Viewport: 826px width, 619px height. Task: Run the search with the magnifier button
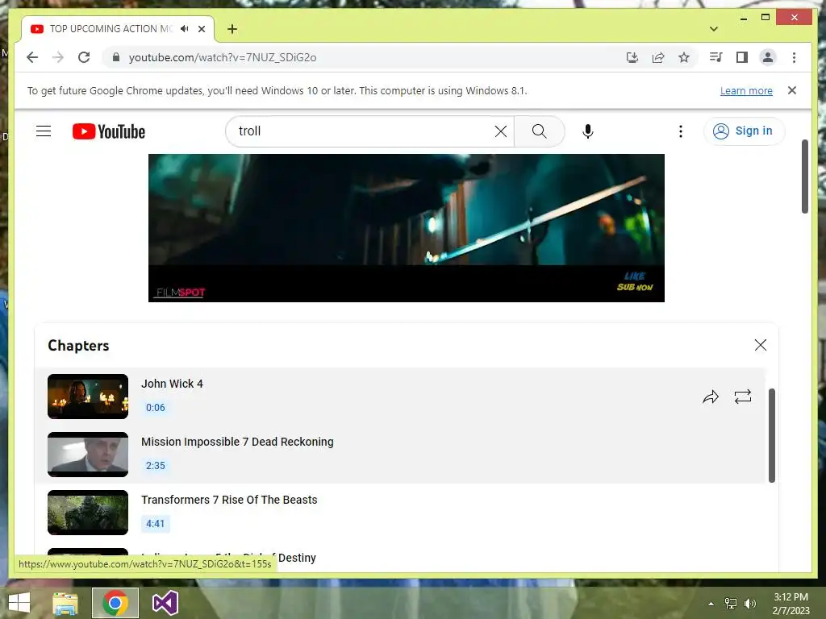[539, 131]
